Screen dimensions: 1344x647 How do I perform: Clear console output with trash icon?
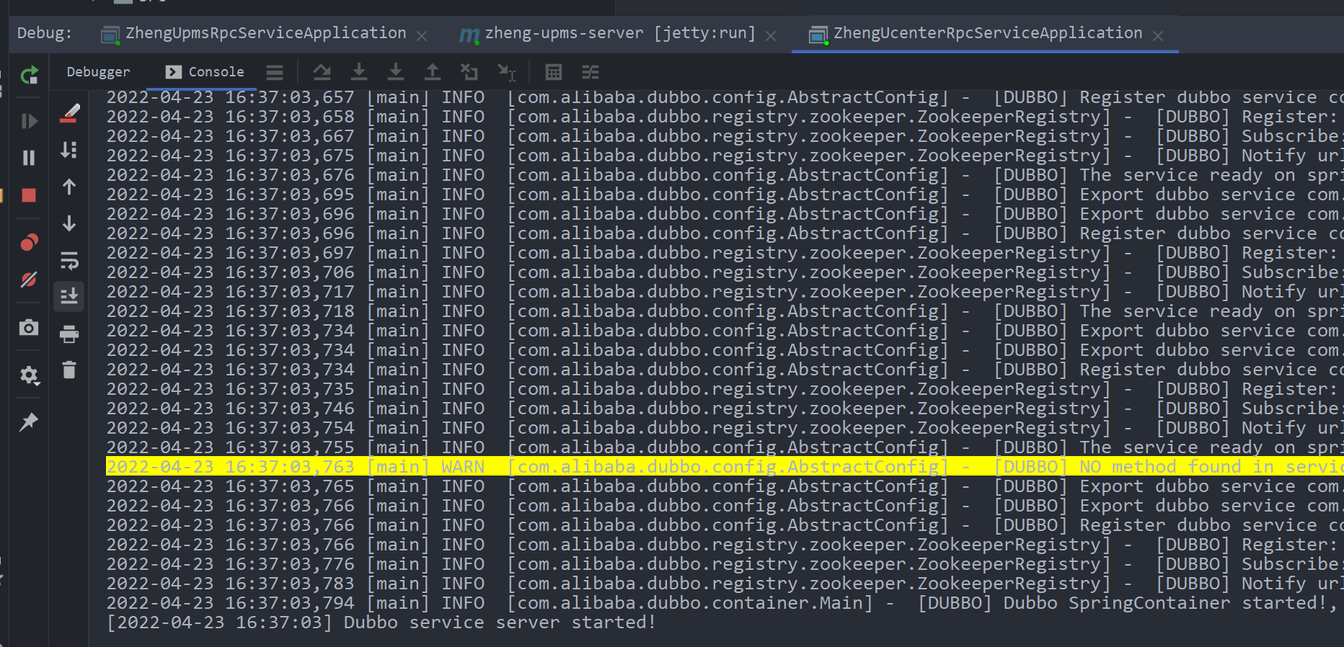pos(69,370)
